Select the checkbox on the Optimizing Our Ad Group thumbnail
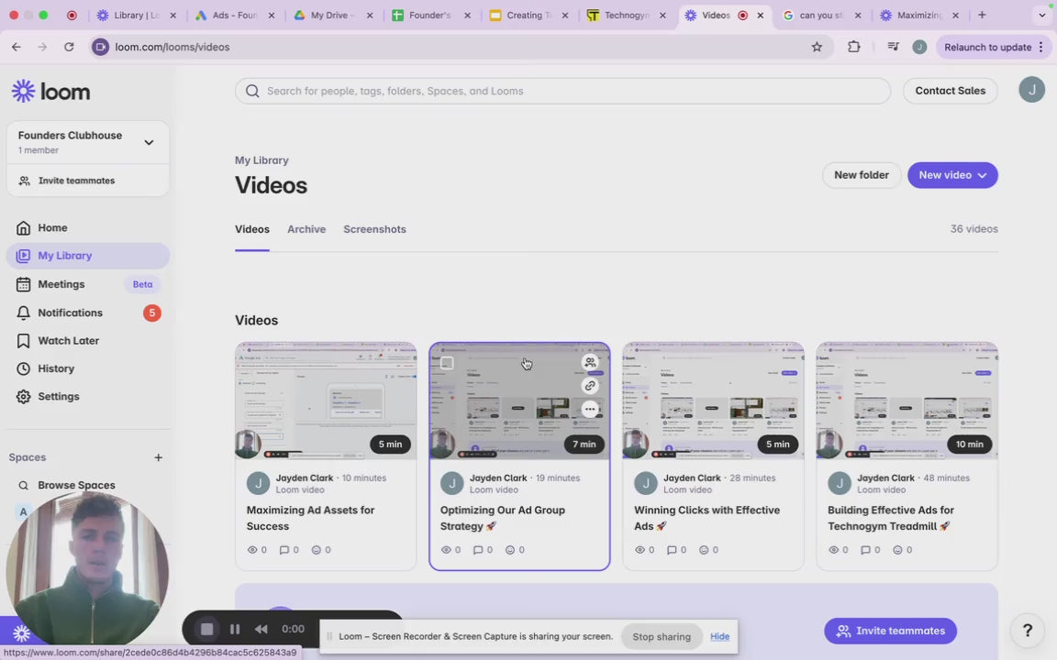The width and height of the screenshot is (1057, 660). (x=447, y=363)
